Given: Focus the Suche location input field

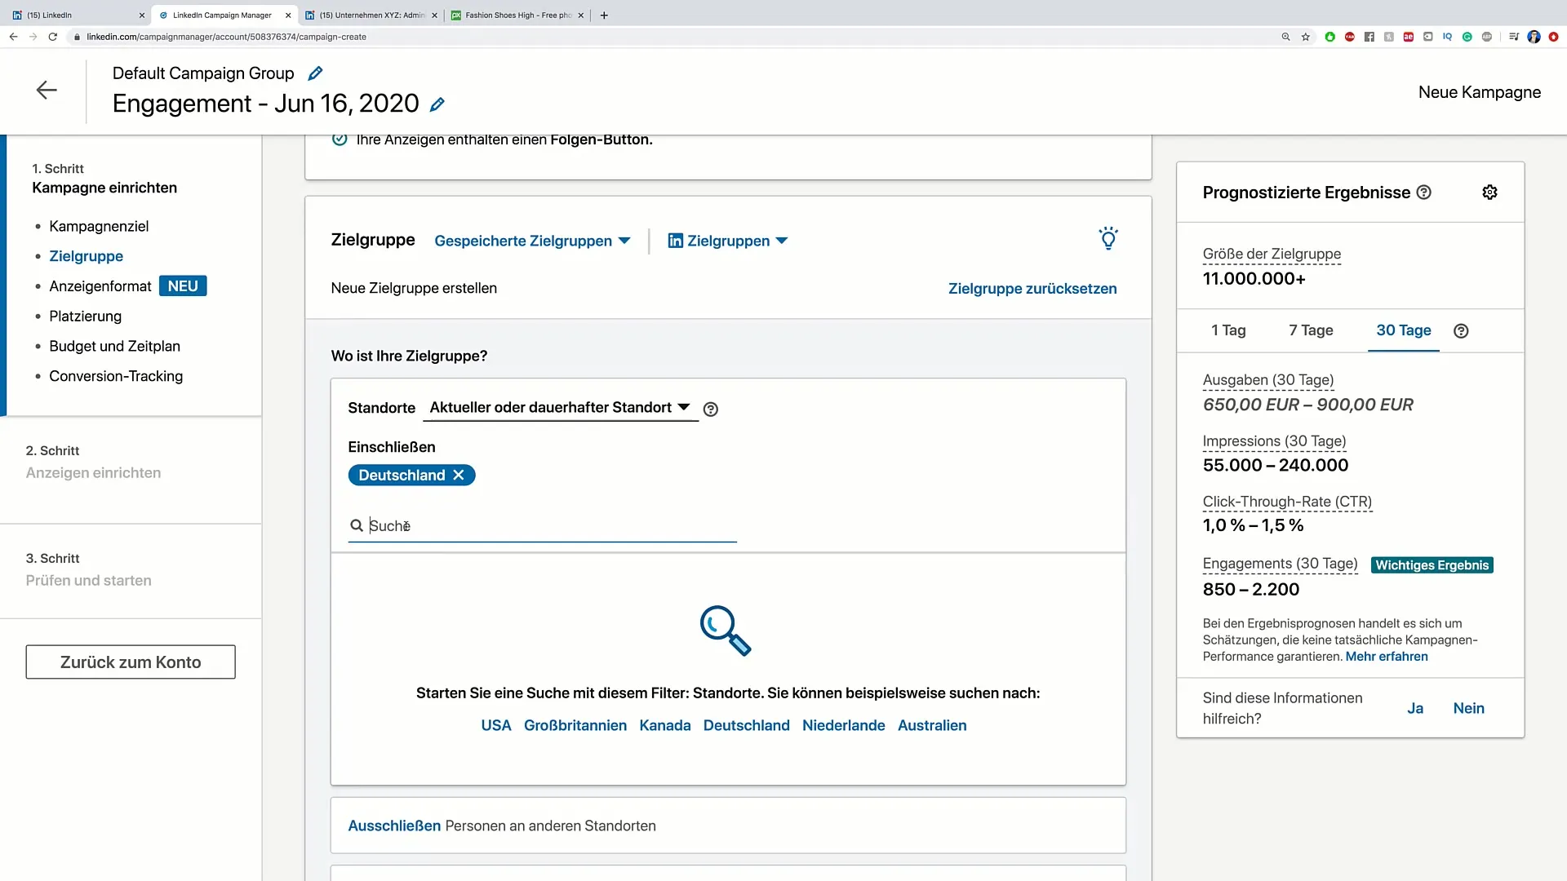Looking at the screenshot, I should click(543, 526).
